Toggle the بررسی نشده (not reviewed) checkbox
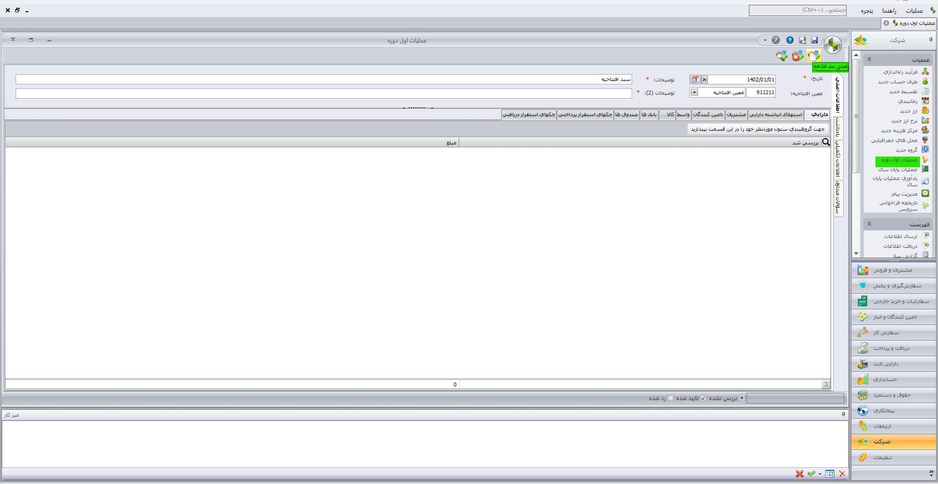The height and width of the screenshot is (484, 938). point(742,398)
